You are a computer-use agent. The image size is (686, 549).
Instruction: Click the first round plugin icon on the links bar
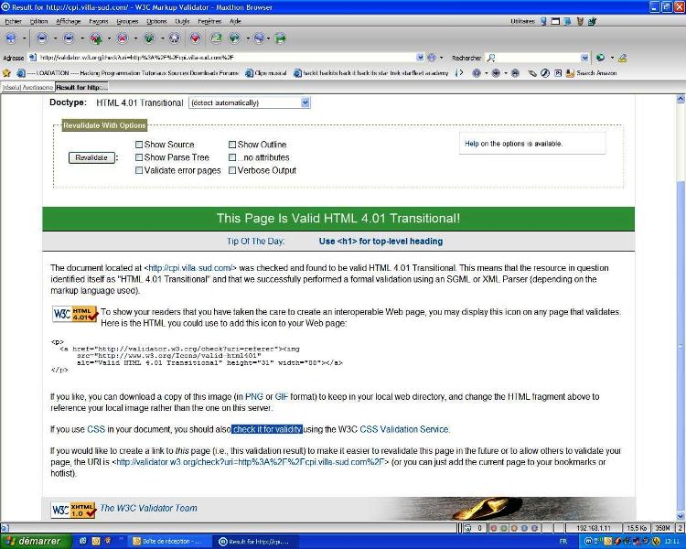[x=477, y=73]
